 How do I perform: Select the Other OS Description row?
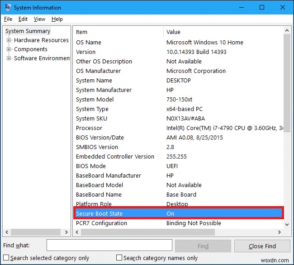point(178,62)
